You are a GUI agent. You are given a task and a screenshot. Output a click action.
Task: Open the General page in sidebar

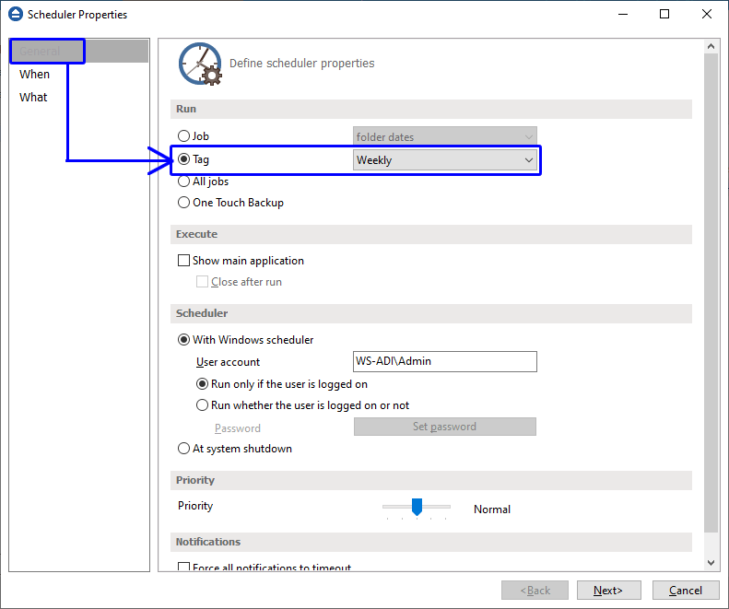click(x=79, y=52)
